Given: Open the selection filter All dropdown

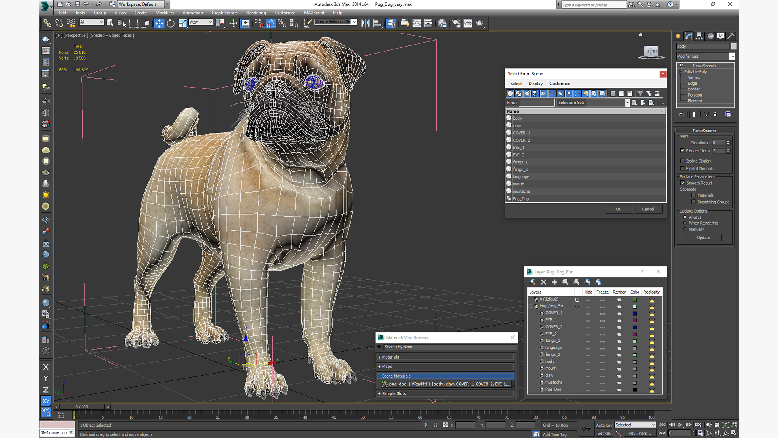Looking at the screenshot, I should pos(92,22).
